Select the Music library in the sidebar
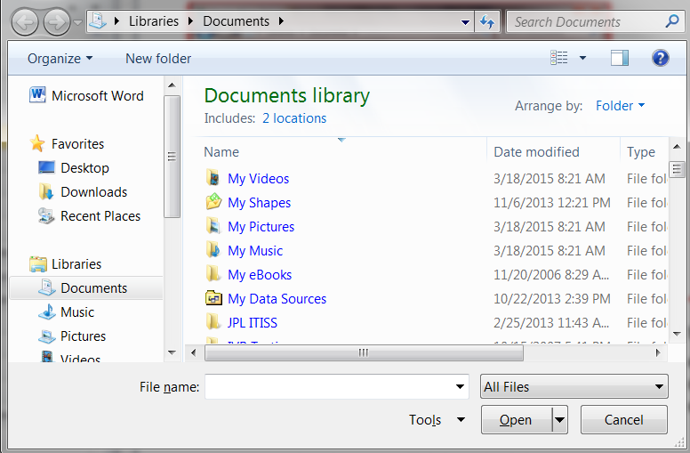Viewport: 690px width, 453px height. click(x=77, y=312)
